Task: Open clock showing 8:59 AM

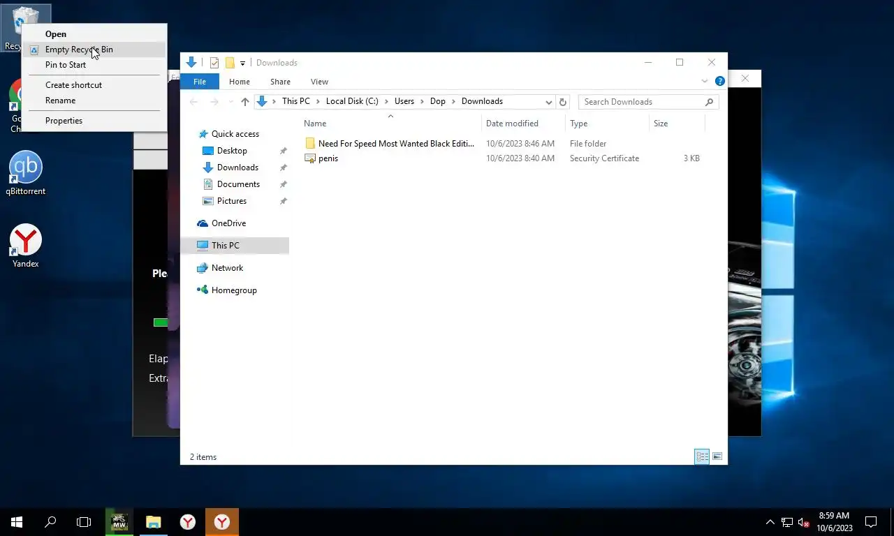Action: pos(834,522)
